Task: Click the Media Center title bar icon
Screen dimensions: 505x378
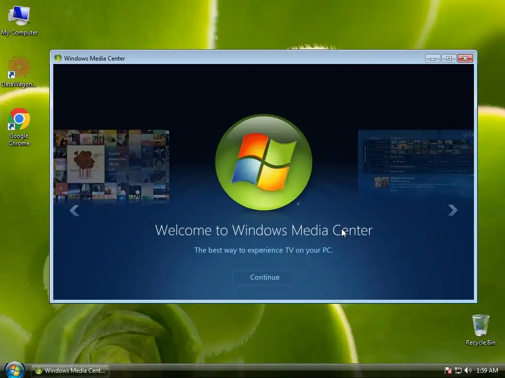Action: click(x=58, y=58)
